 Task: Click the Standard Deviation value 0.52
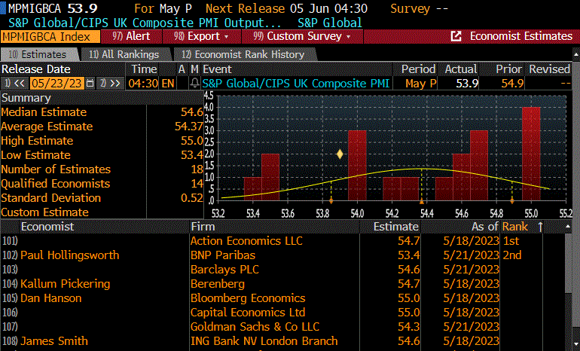(191, 198)
